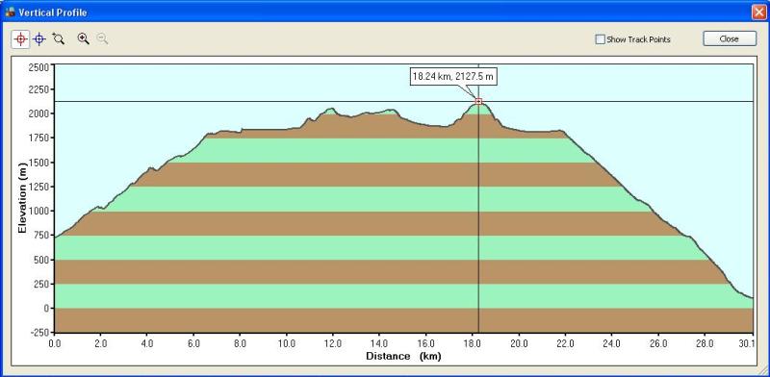This screenshot has width=770, height=377.
Task: Click the 1750 elevation axis label
Action: 38,138
